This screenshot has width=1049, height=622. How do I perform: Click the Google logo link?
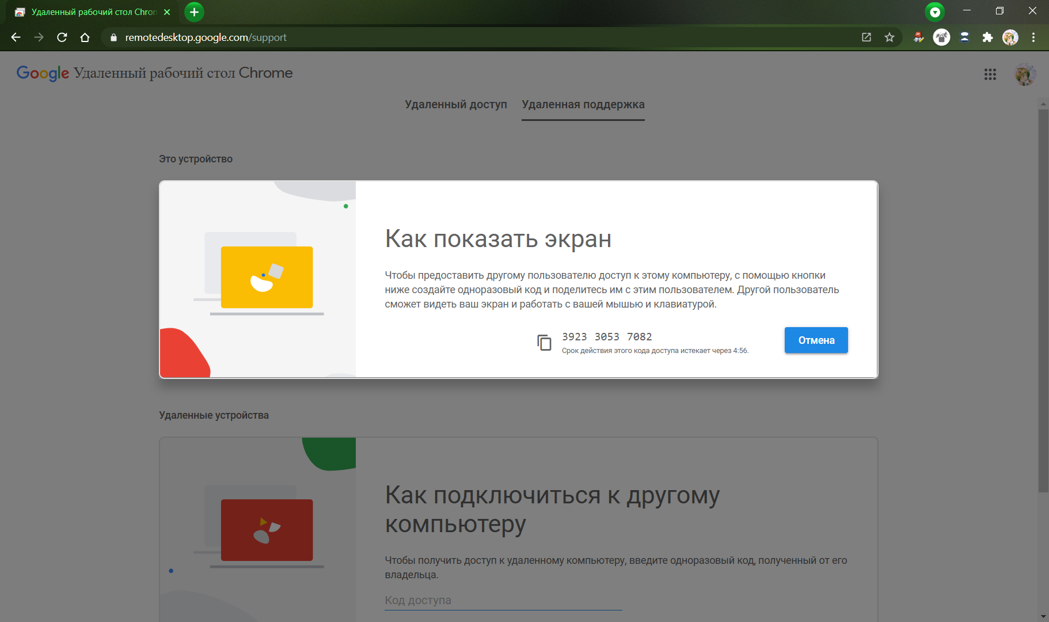43,73
